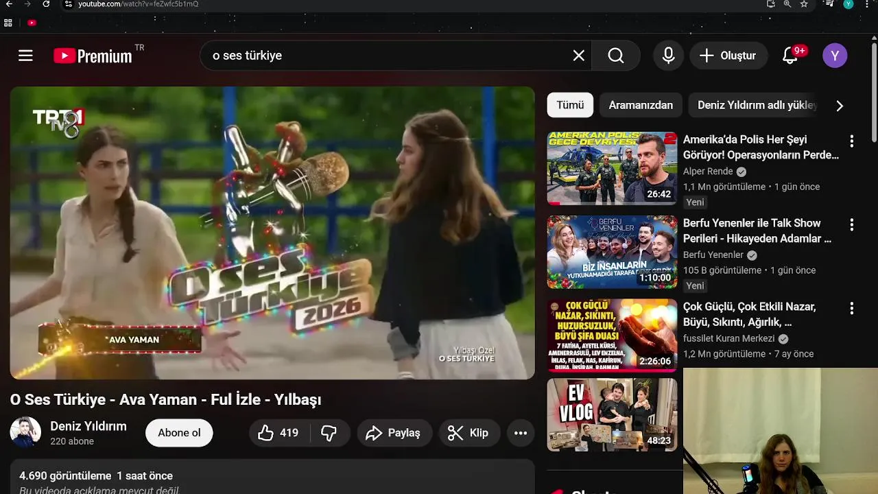Image resolution: width=878 pixels, height=494 pixels.
Task: Open the Alper Rende police video thumbnail
Action: (612, 168)
